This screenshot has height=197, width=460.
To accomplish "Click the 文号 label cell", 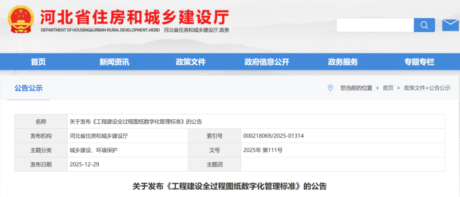I will 214,150.
